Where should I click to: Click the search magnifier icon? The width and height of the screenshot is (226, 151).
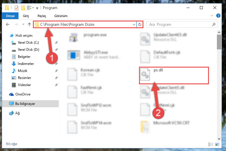coord(214,24)
